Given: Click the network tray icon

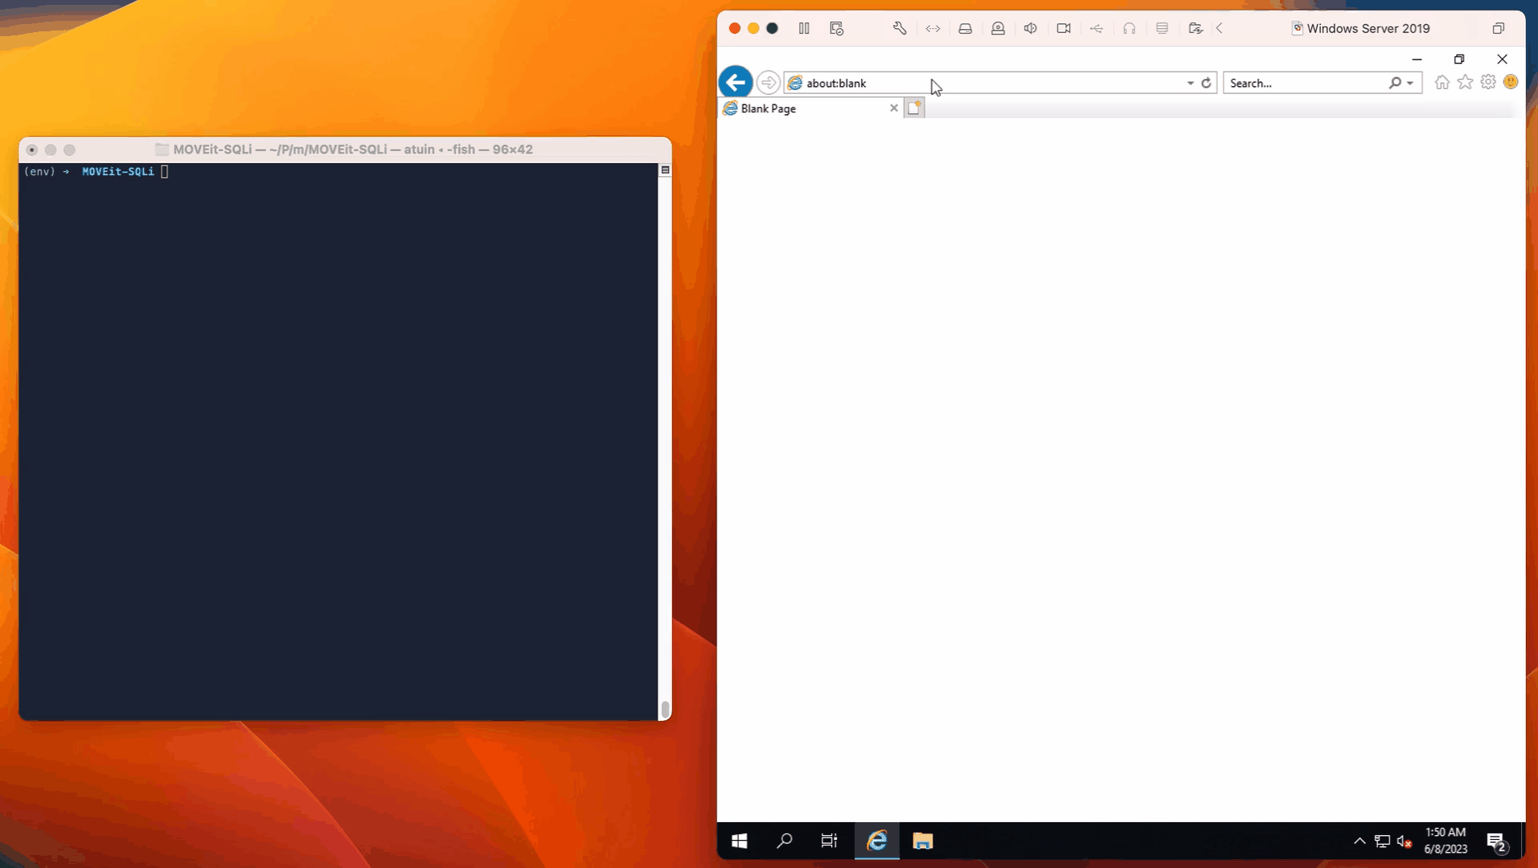Looking at the screenshot, I should pyautogui.click(x=1382, y=841).
